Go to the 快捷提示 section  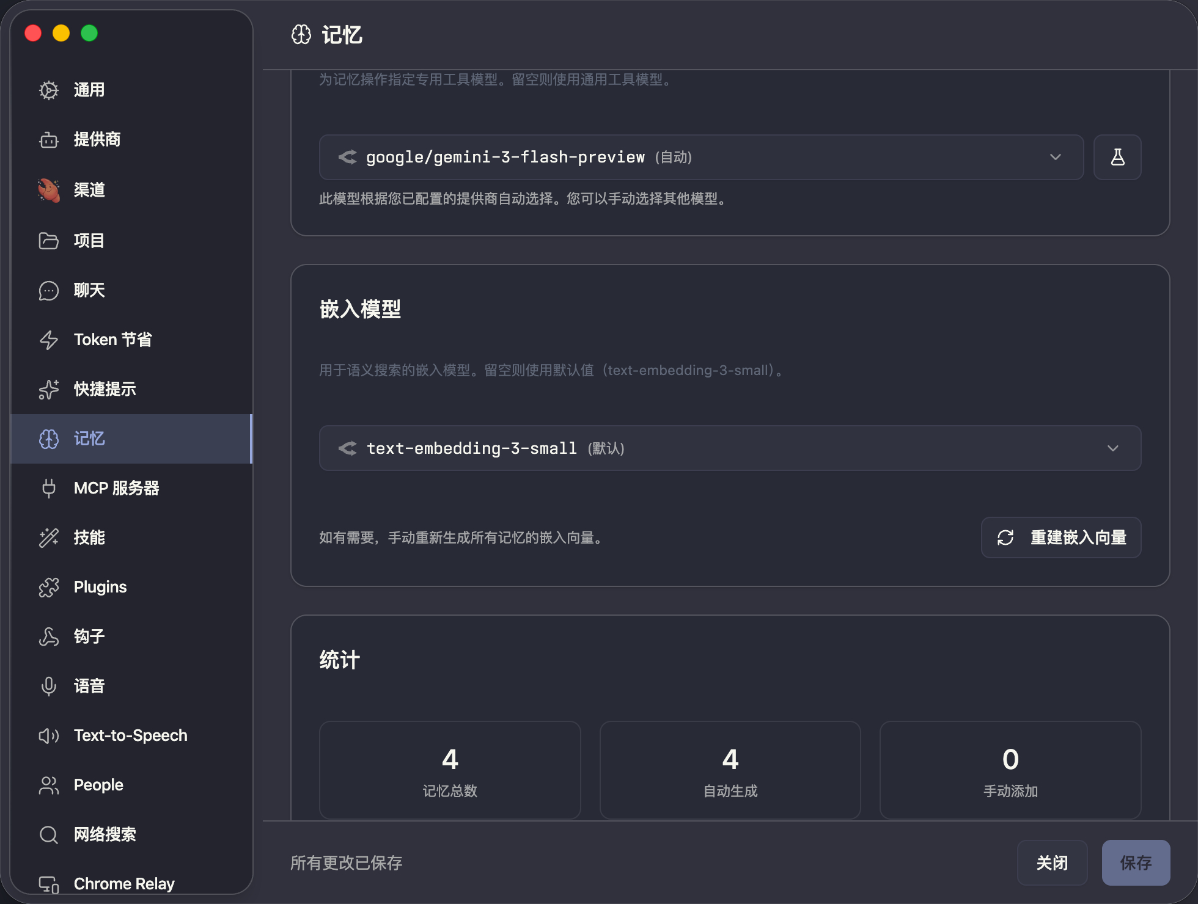105,389
